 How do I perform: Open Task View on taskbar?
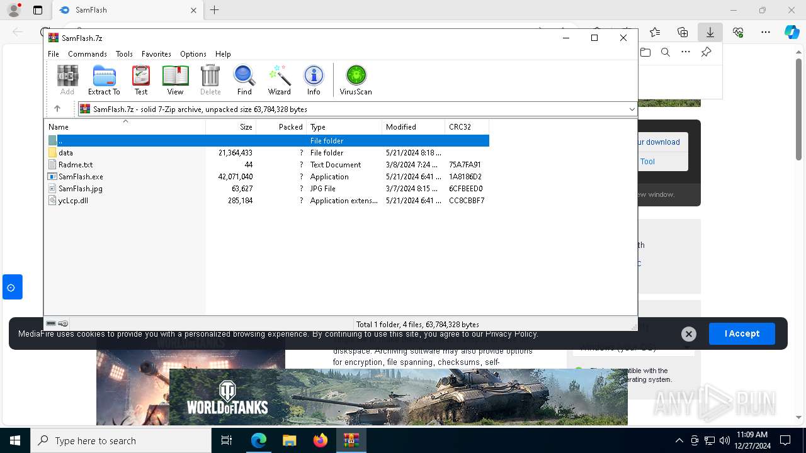pyautogui.click(x=227, y=440)
